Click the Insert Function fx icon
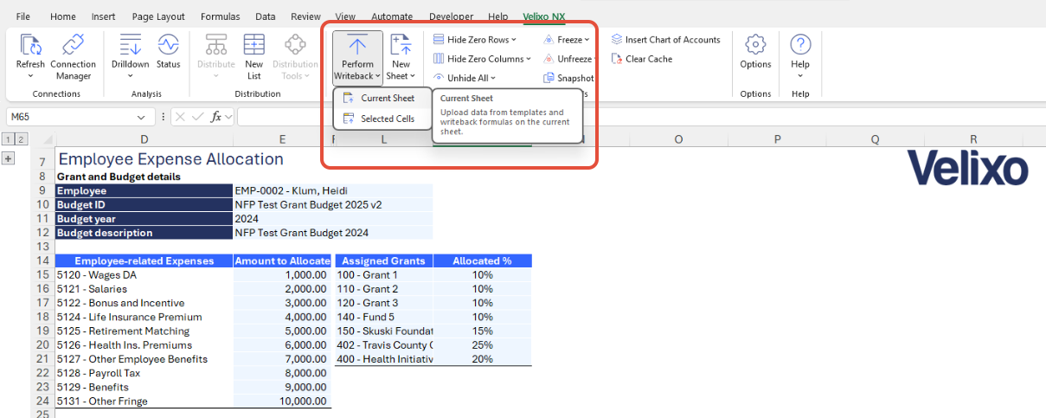 217,117
